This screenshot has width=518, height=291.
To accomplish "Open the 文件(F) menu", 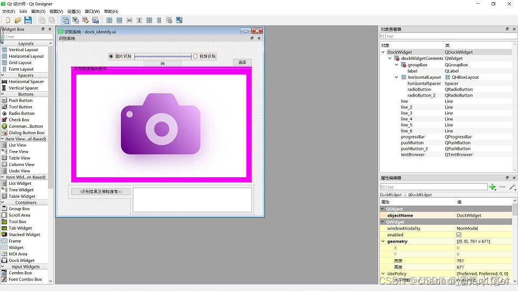I will tap(9, 11).
